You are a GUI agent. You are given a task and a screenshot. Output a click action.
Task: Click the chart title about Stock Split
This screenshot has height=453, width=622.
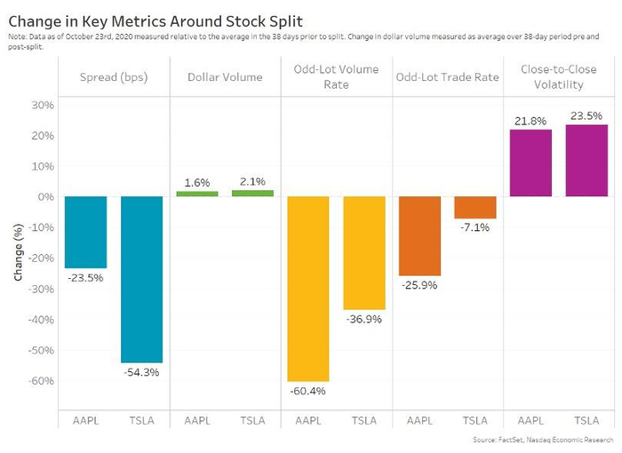pos(156,18)
